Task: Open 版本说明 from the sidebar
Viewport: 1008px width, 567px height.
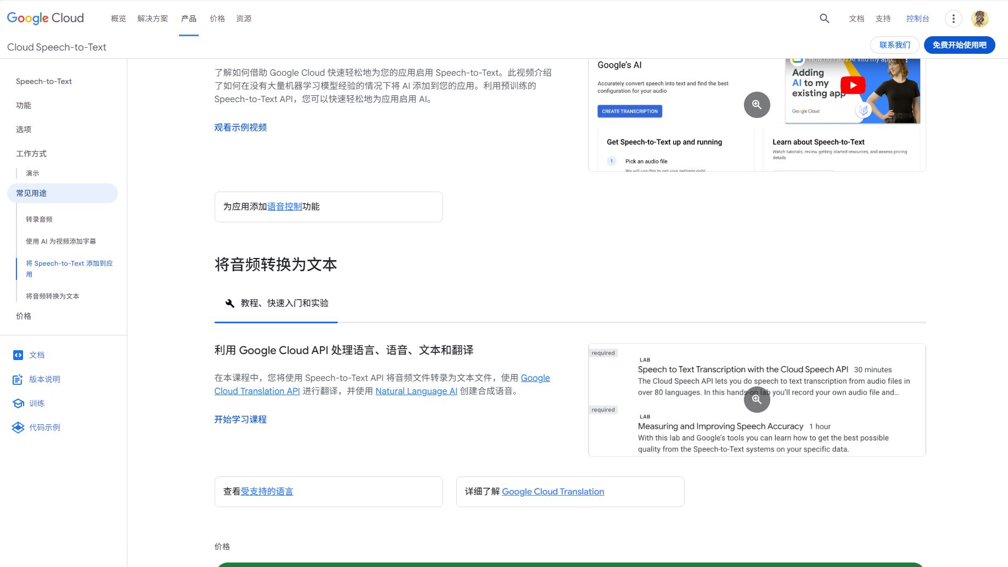Action: 44,379
